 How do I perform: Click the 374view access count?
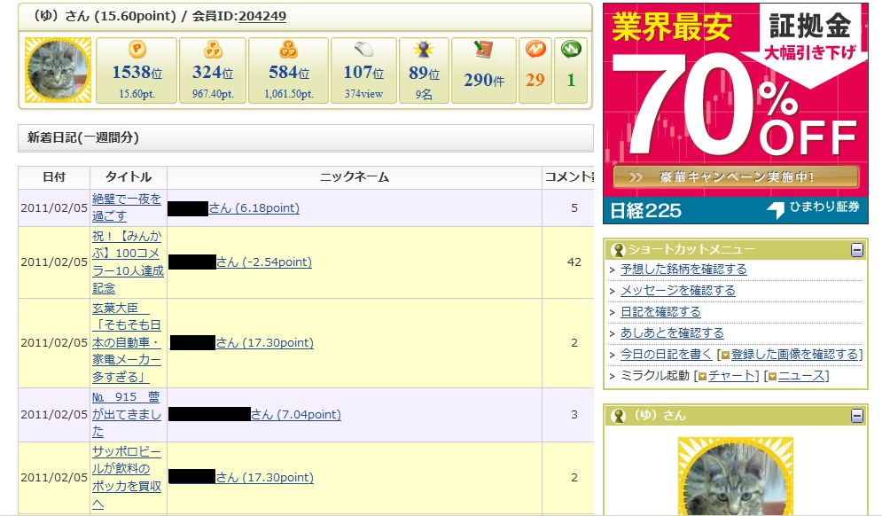tap(364, 94)
